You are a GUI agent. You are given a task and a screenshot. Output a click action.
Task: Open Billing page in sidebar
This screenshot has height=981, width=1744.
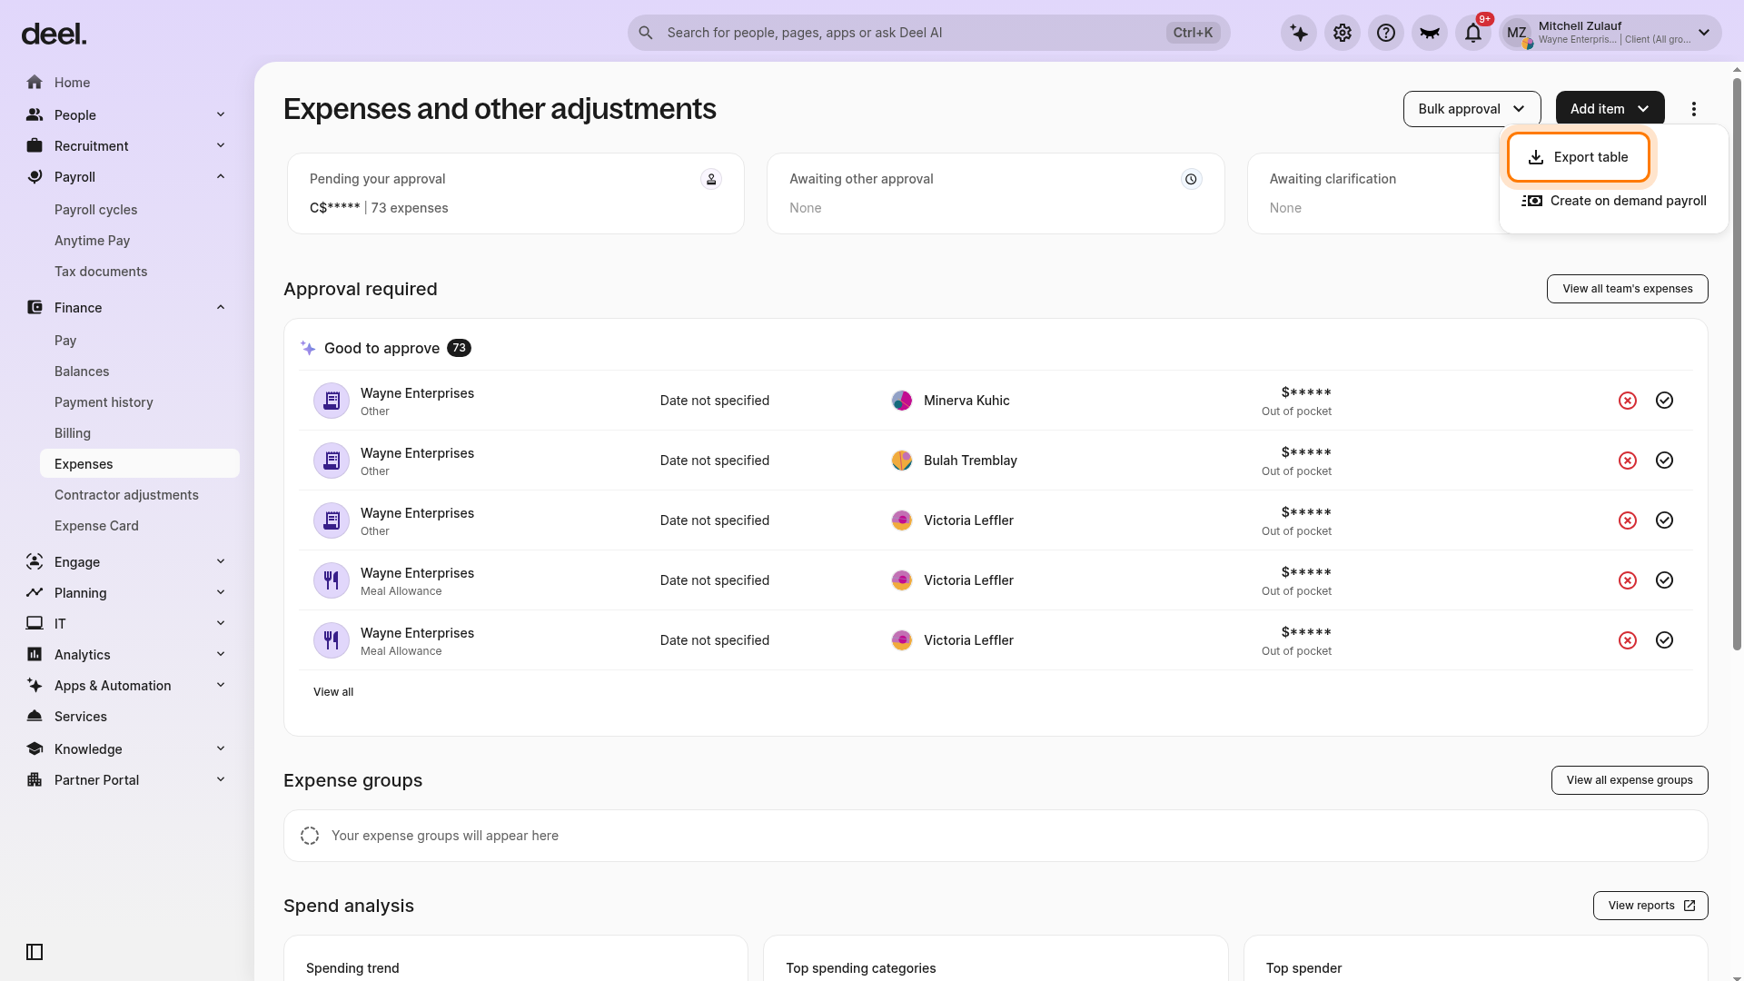pos(73,433)
